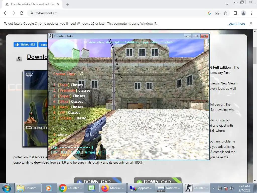
Task: Choose [STEAM] Classes in game menu
Action: [70, 118]
